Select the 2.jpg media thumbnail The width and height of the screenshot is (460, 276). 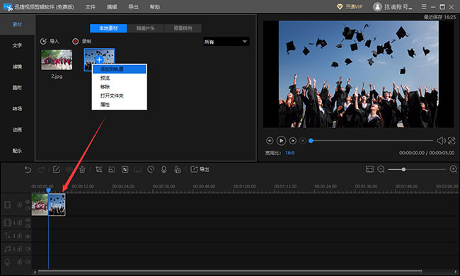tap(57, 60)
